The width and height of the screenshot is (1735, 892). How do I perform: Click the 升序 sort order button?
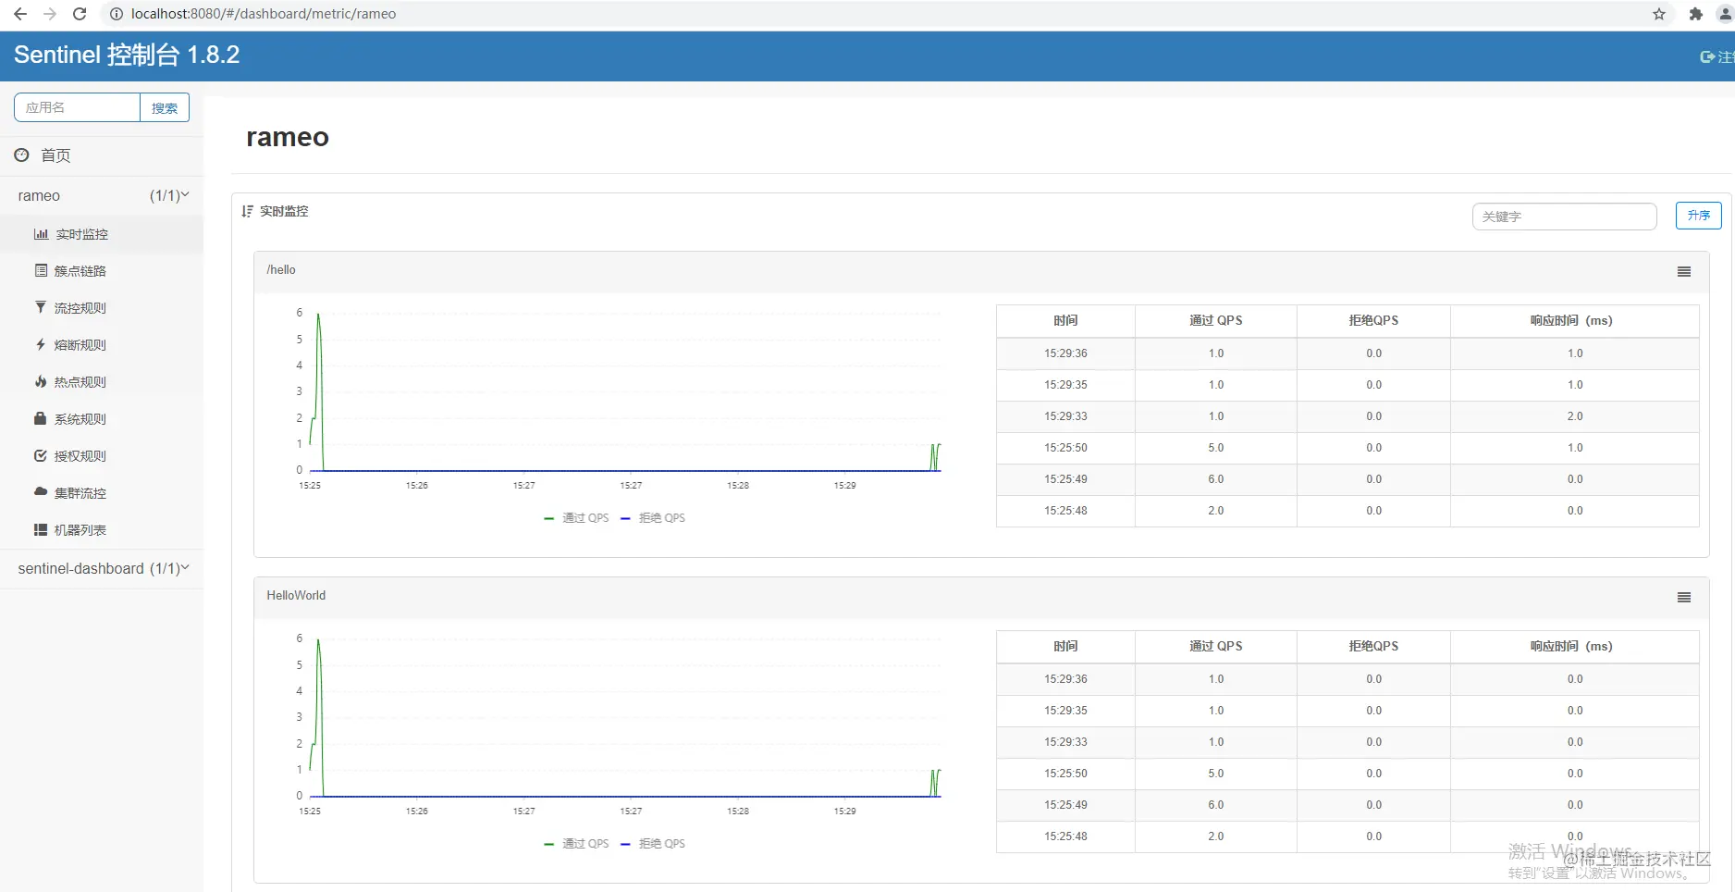tap(1699, 216)
